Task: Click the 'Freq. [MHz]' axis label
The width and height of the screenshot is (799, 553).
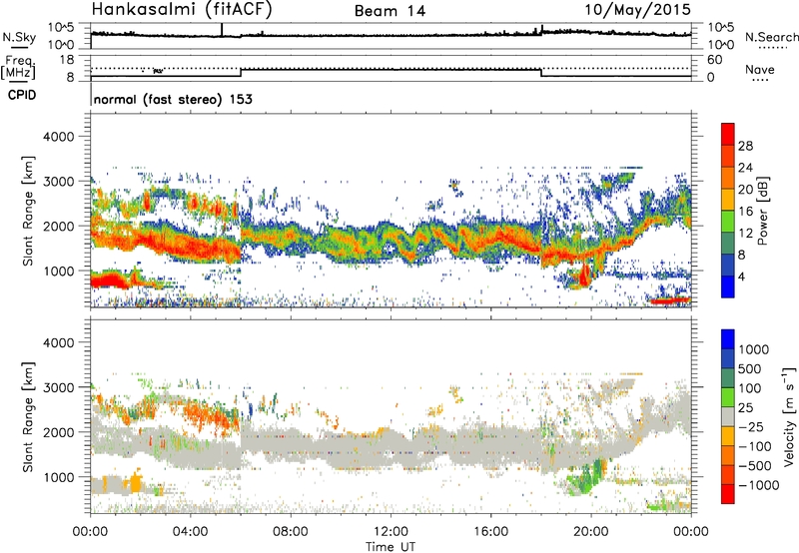Action: (x=19, y=67)
